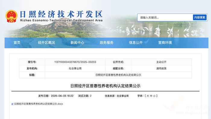This screenshot has width=211, height=119.
Task: Click the 索引号 label cell
Action: 32,62
